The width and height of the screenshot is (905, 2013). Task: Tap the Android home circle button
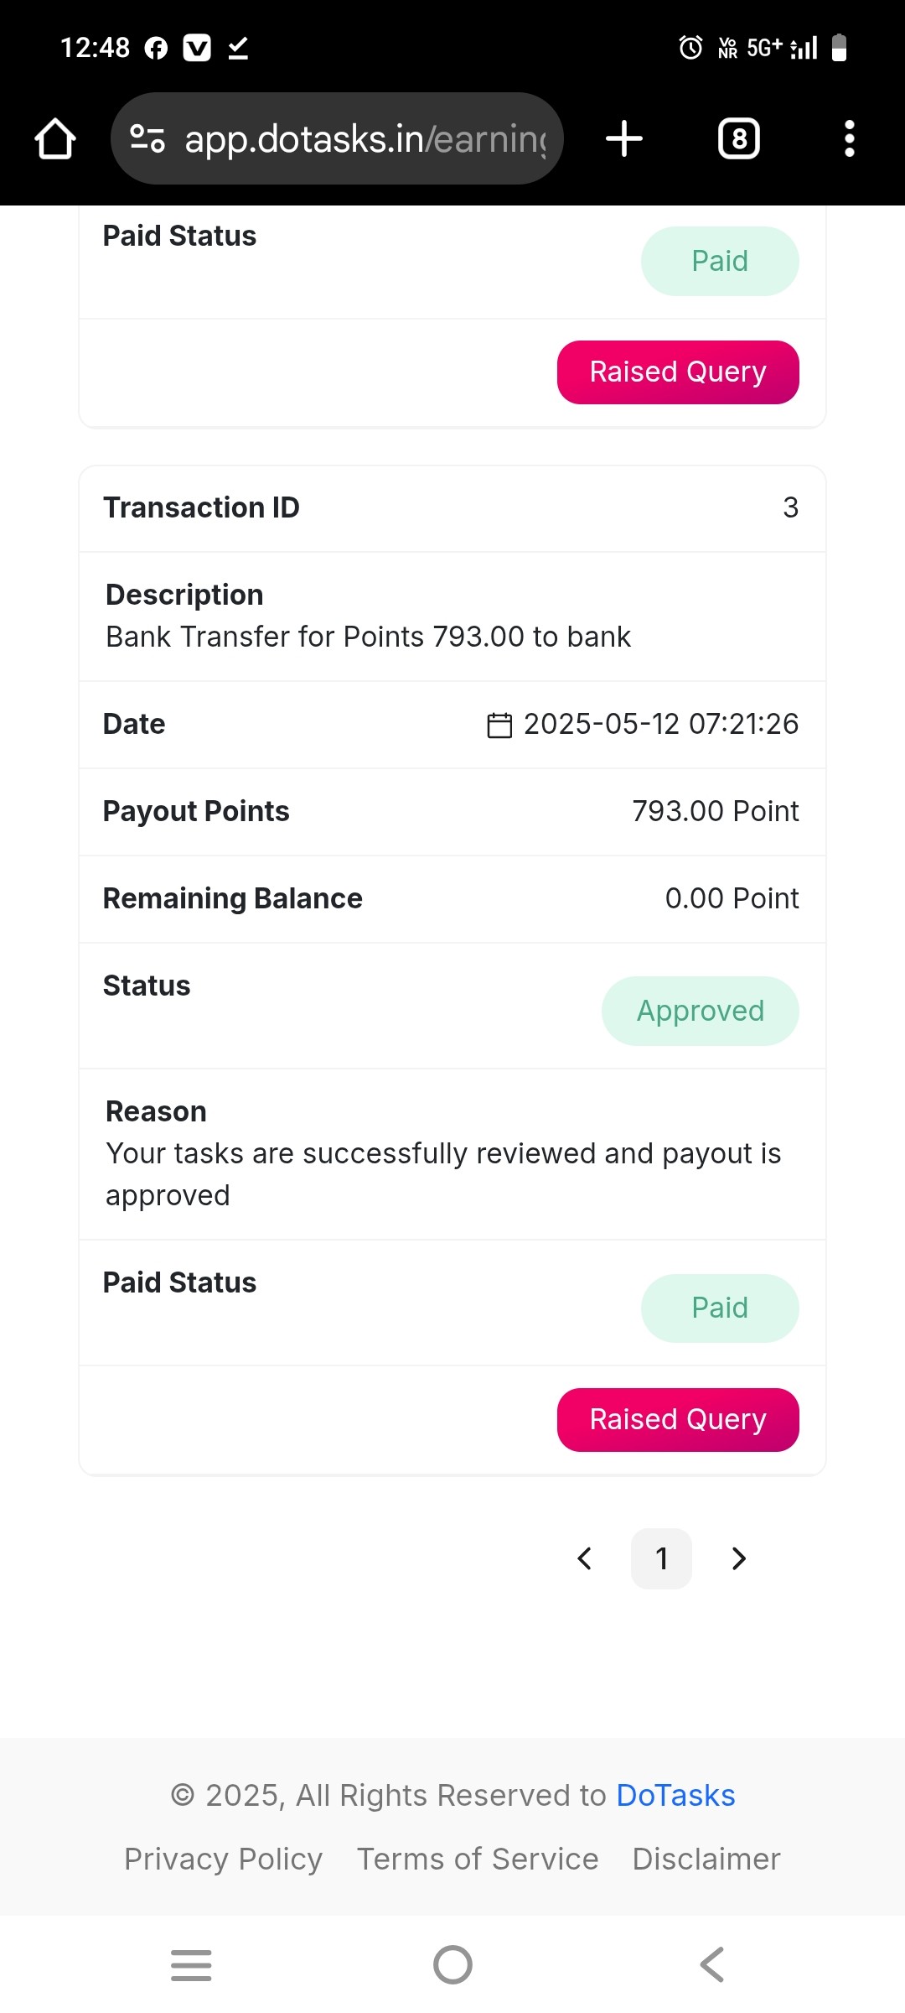click(452, 1964)
